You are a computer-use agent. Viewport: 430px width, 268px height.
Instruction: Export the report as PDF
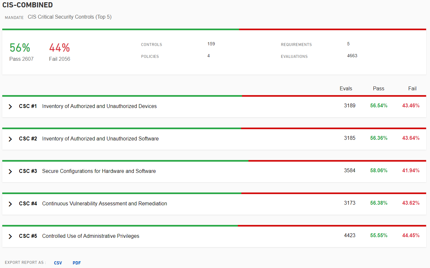click(x=77, y=263)
